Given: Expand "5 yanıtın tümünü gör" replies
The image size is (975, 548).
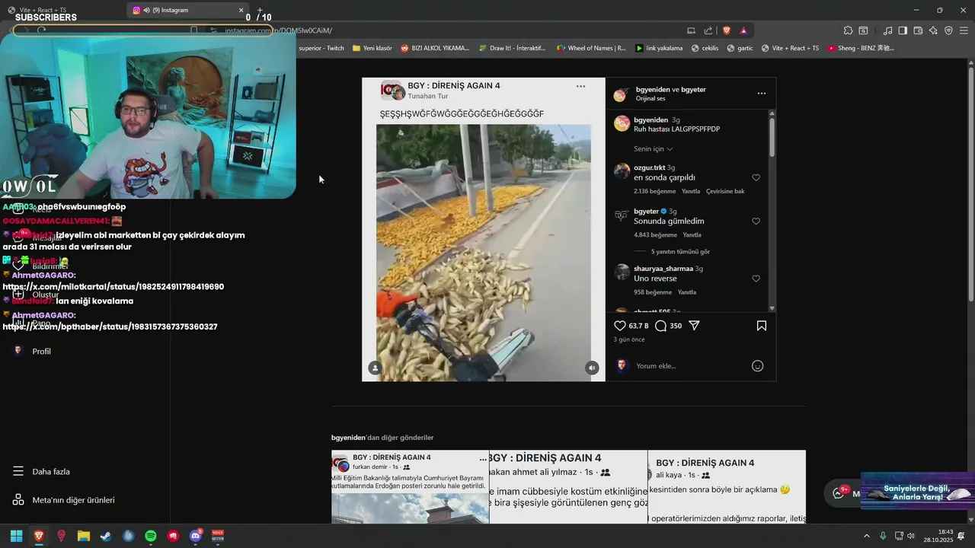Looking at the screenshot, I should tap(680, 252).
